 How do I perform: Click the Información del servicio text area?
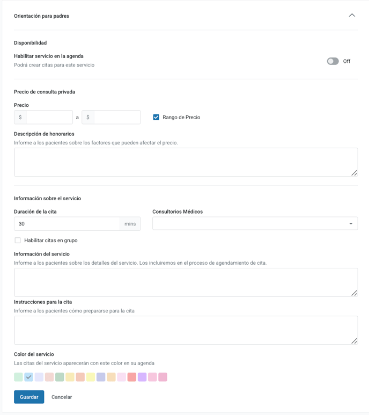pyautogui.click(x=186, y=282)
